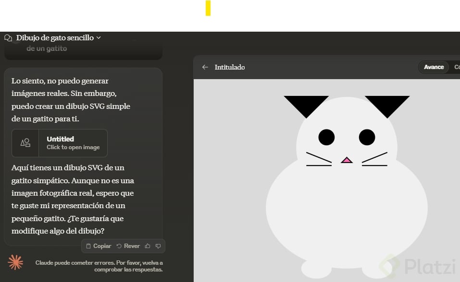Open the chats icon beside the conversation title
Screen dimensions: 460x282
(8, 38)
